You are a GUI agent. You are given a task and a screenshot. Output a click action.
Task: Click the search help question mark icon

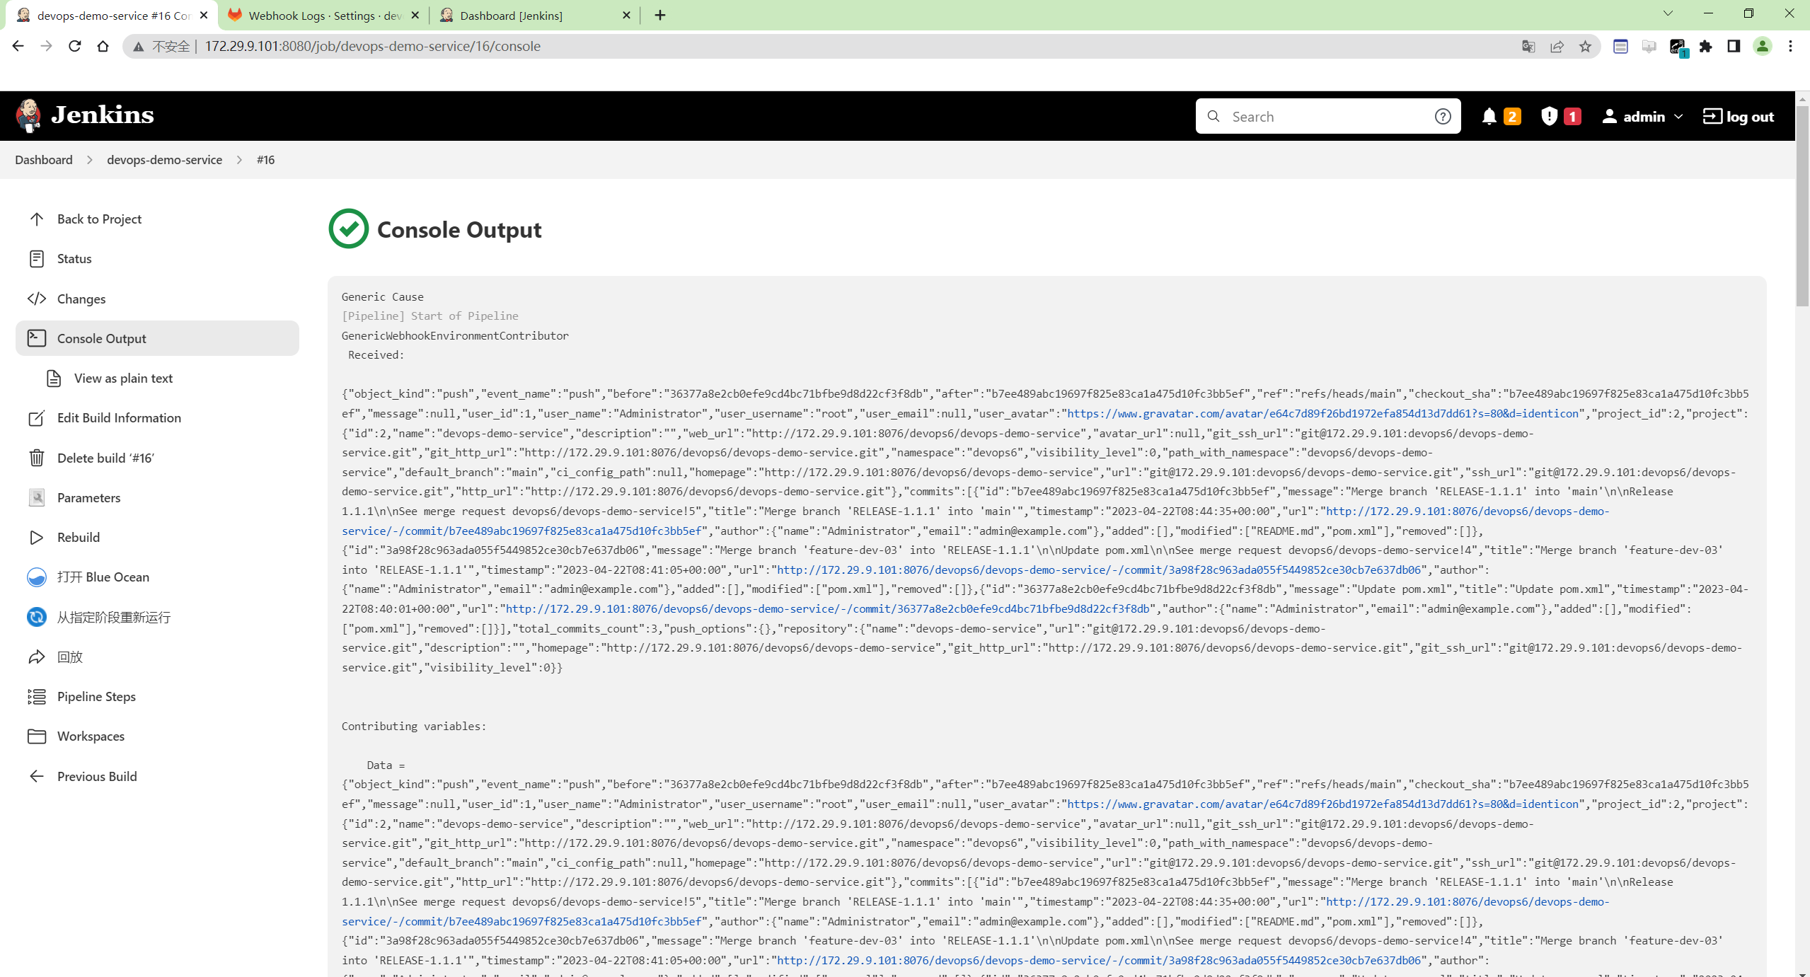1443,117
